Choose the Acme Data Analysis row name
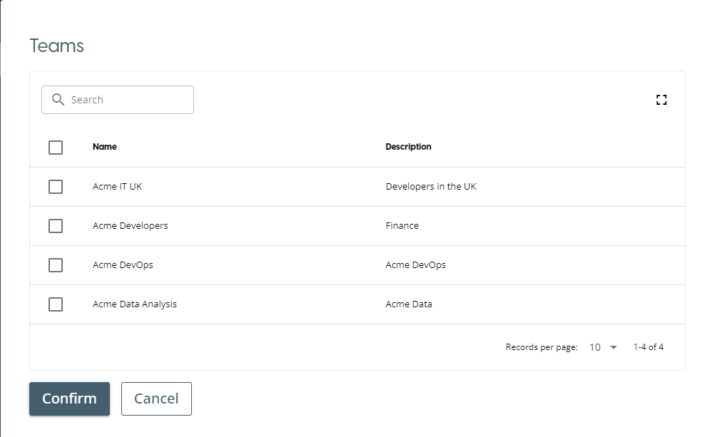Screen dimensions: 712x437 click(134, 304)
